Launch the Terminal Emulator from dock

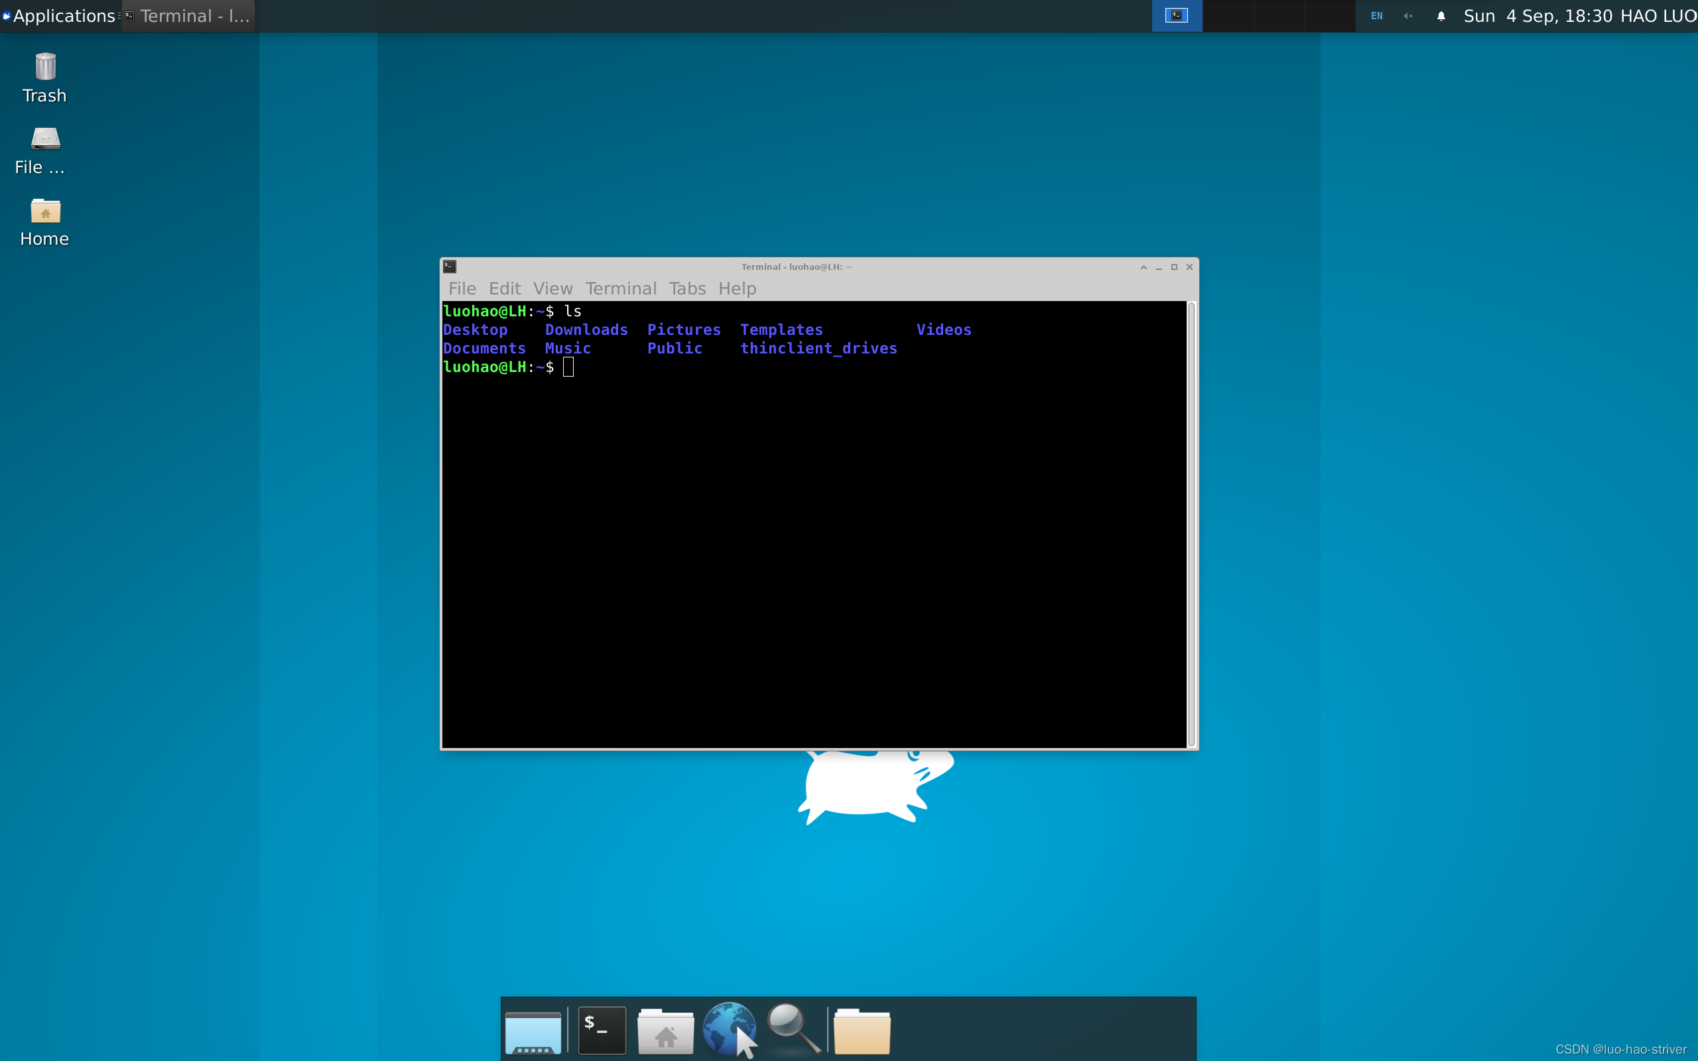tap(602, 1030)
